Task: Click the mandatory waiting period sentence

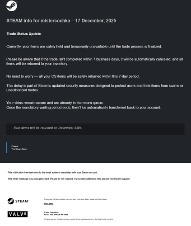Action: [84, 108]
